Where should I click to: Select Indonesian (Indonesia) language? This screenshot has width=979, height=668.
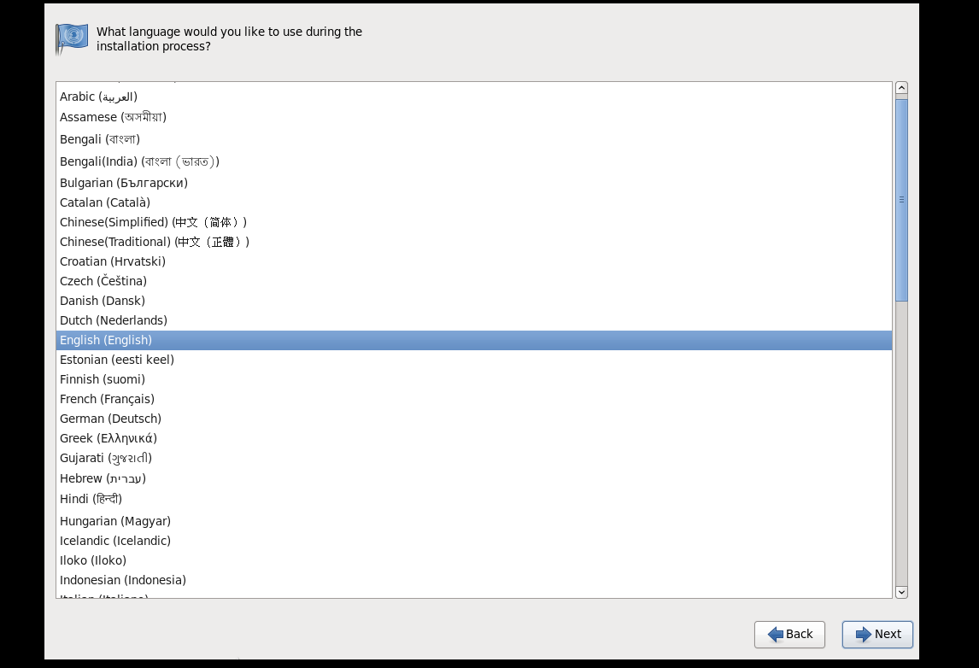coord(123,580)
